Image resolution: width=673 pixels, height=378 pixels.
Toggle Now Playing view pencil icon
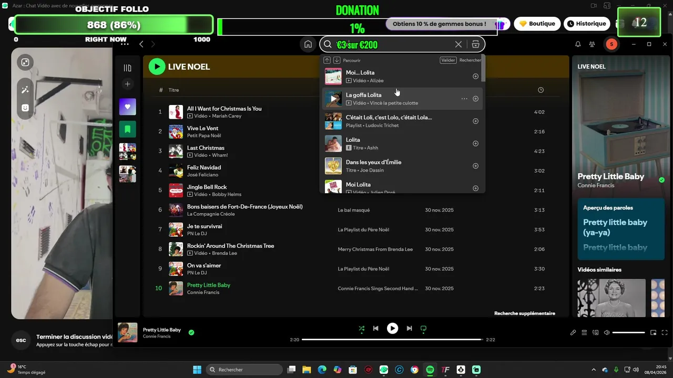point(573,333)
